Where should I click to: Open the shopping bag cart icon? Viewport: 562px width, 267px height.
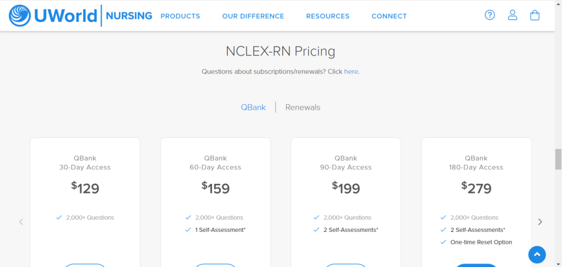[535, 15]
